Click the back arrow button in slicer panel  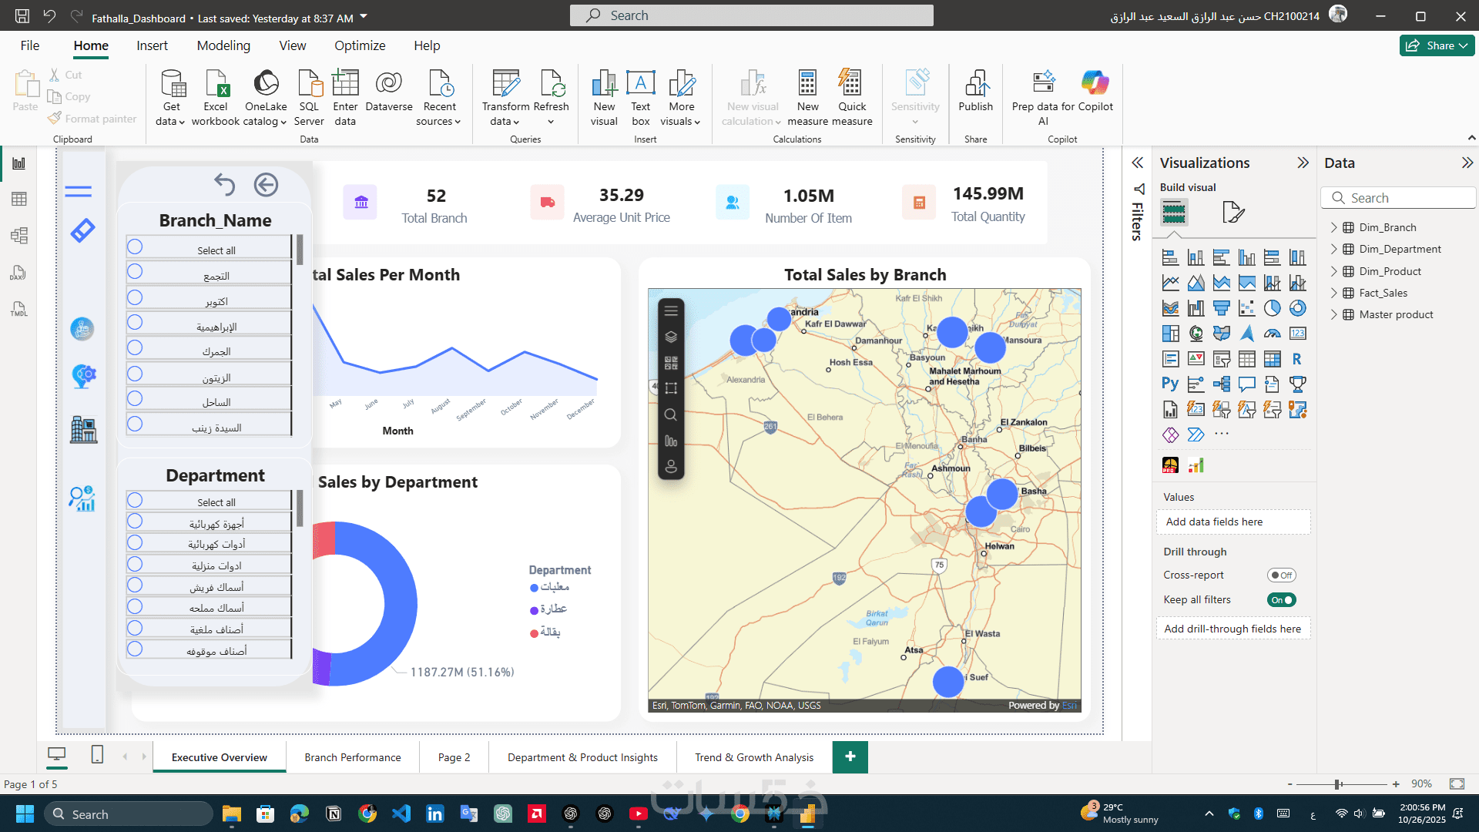tap(266, 185)
